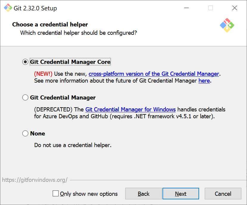Click the Git for Windows diamond logo
247x205 pixels.
pyautogui.click(x=227, y=26)
